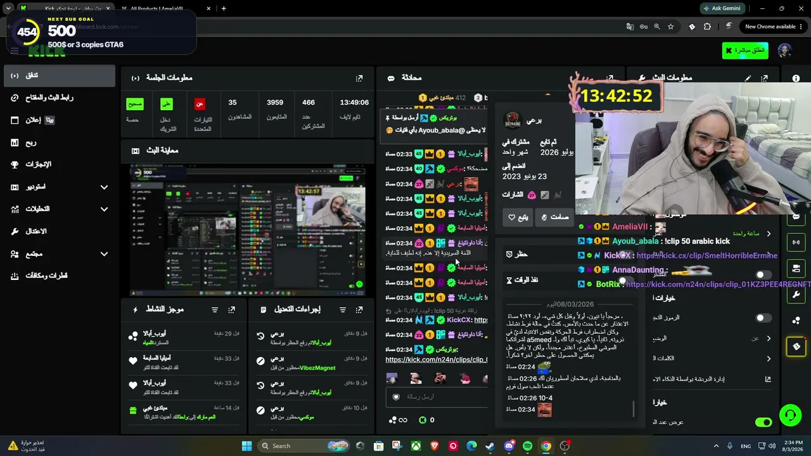Open the kick.com/n24n clips link in chat
The height and width of the screenshot is (456, 811).
pos(437,360)
